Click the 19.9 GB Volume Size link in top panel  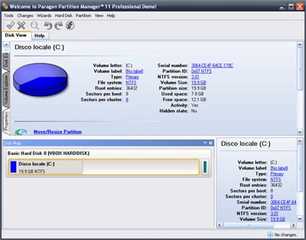click(199, 83)
